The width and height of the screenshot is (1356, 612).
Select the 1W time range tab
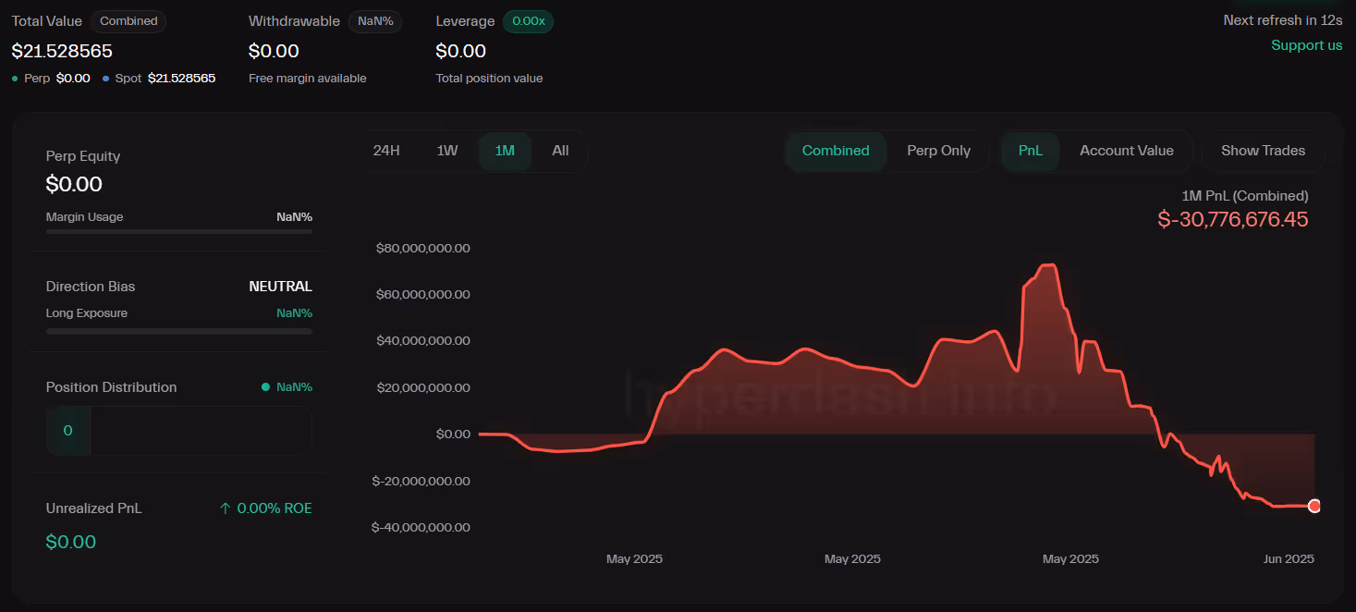(446, 150)
